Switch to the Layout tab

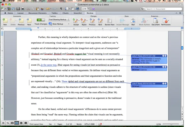(20, 13)
